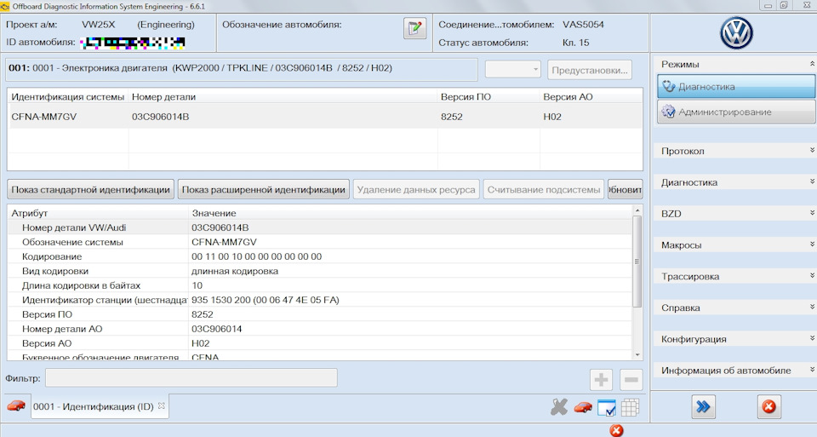Select the Вид кодировки attribute row

pyautogui.click(x=319, y=271)
